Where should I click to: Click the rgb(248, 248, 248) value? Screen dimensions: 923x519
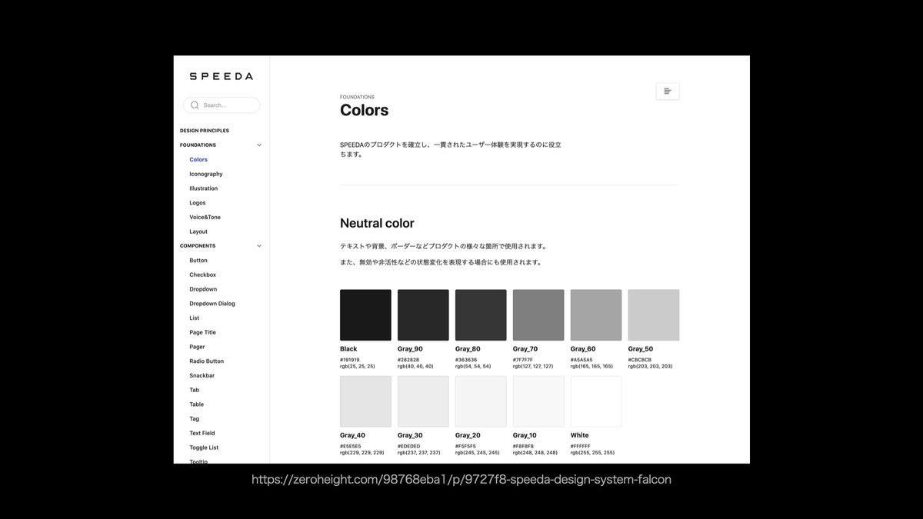point(535,453)
